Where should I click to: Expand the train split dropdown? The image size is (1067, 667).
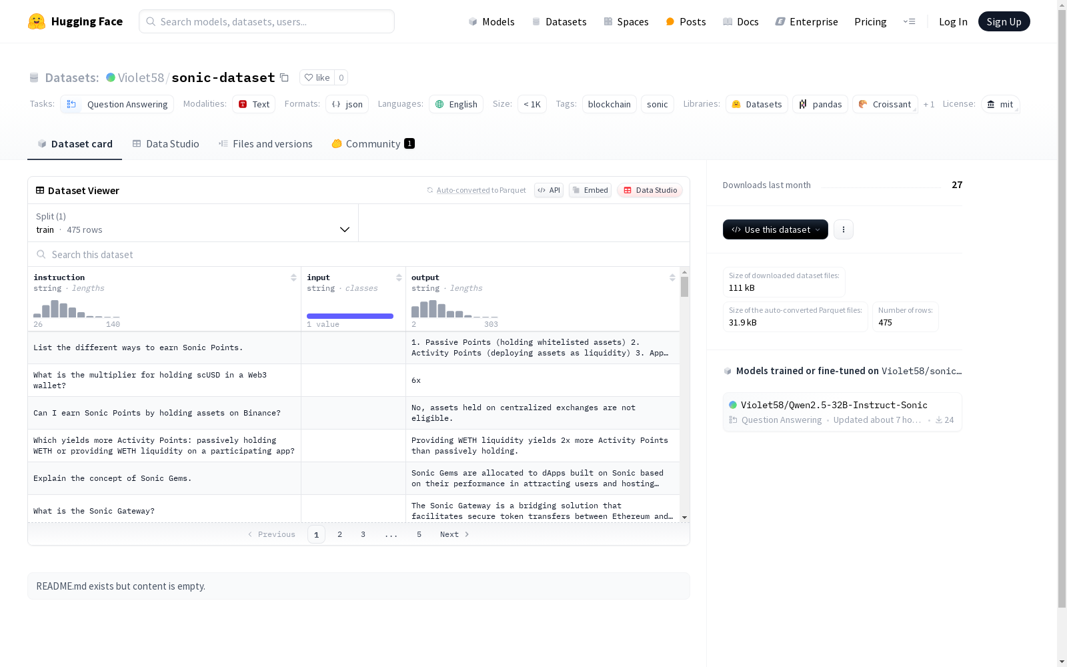coord(193,223)
